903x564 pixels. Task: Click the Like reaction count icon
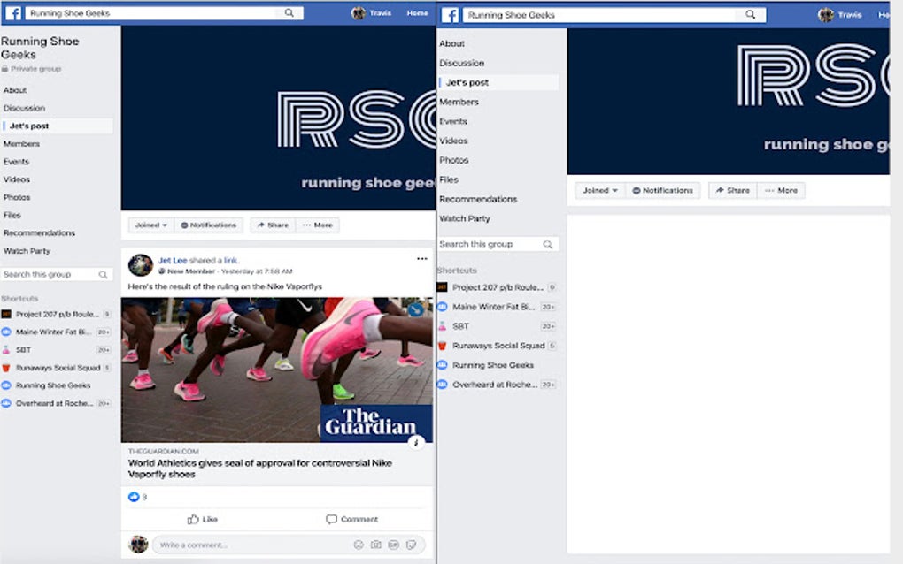(134, 497)
